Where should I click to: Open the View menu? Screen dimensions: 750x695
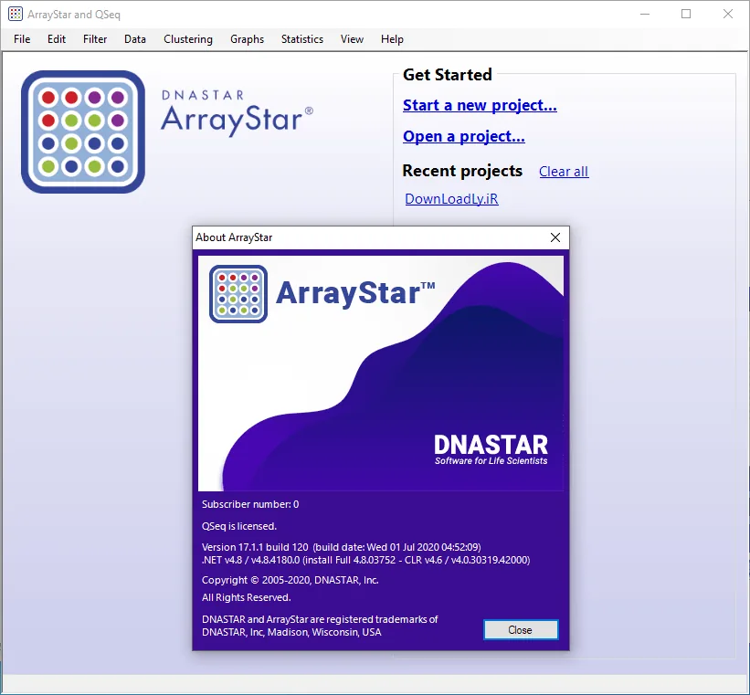click(352, 39)
